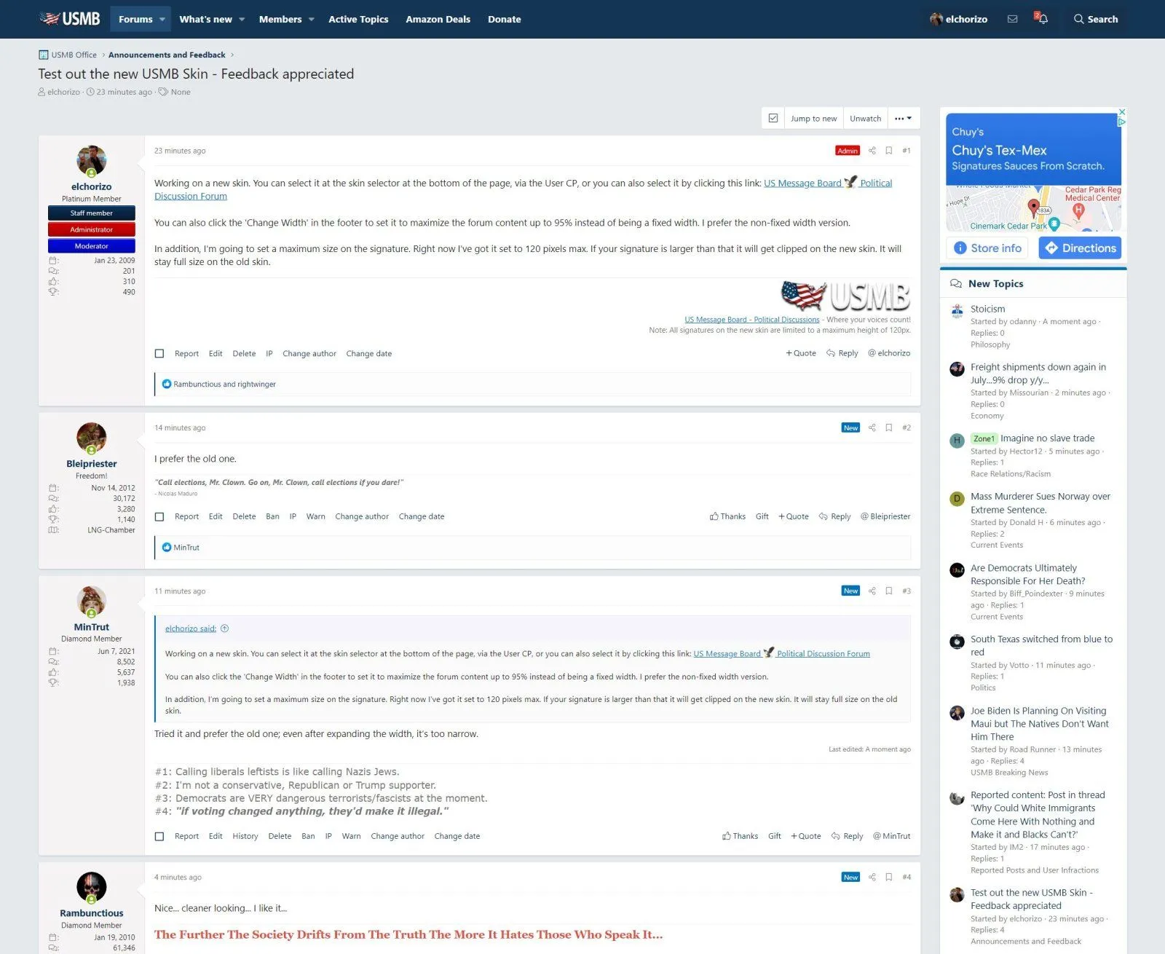
Task: Bookmark post #4 with the bookmark icon
Action: click(x=888, y=877)
